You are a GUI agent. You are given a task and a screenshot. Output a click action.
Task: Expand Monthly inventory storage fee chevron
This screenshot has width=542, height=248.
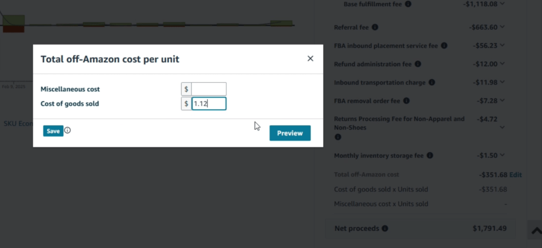502,155
